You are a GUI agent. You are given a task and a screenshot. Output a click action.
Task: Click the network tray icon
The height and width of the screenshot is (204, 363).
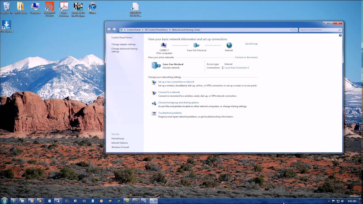coord(338,201)
